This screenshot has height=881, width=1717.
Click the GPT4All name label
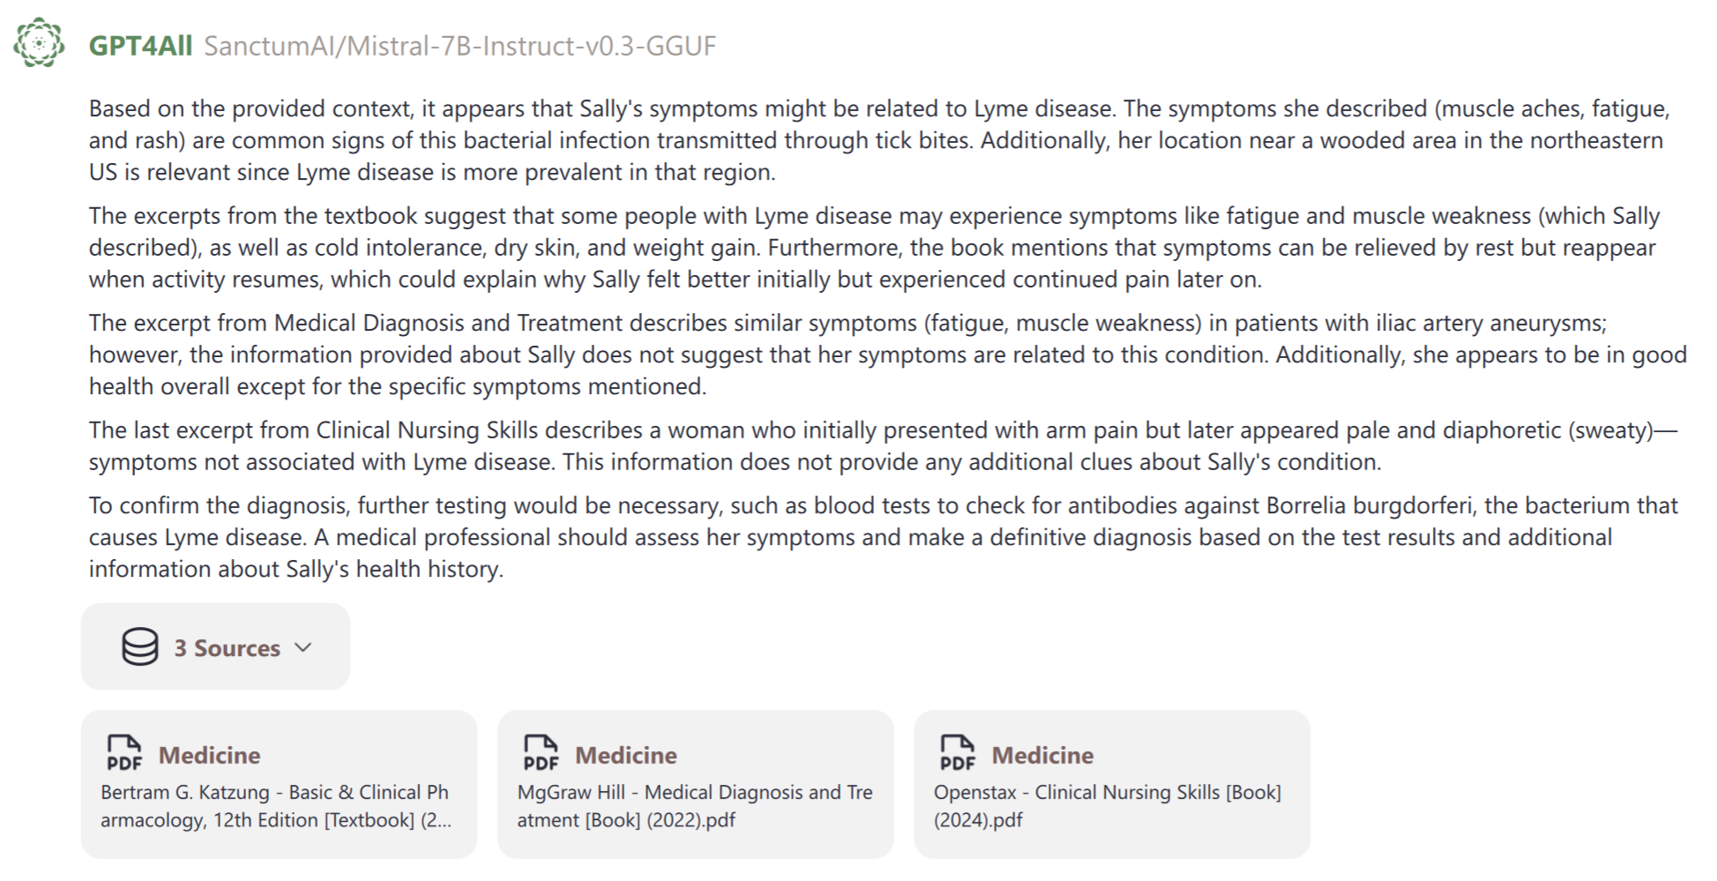[140, 46]
